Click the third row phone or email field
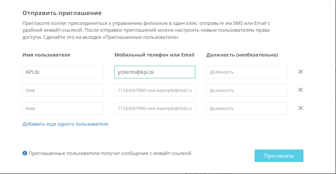The image size is (336, 174). 155,108
